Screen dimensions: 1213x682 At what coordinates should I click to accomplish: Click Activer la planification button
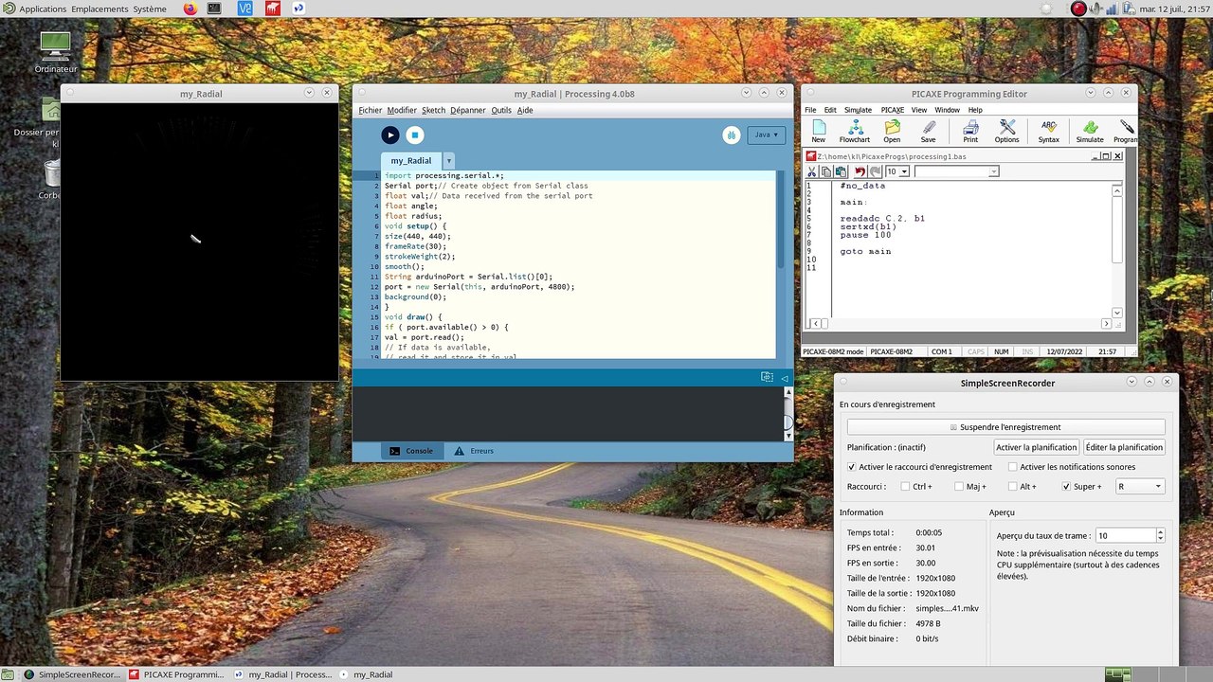pyautogui.click(x=1037, y=447)
